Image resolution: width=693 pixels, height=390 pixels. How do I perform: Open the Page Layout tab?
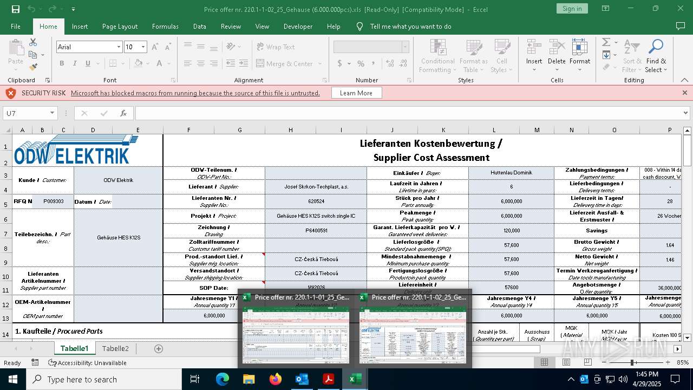coord(120,26)
